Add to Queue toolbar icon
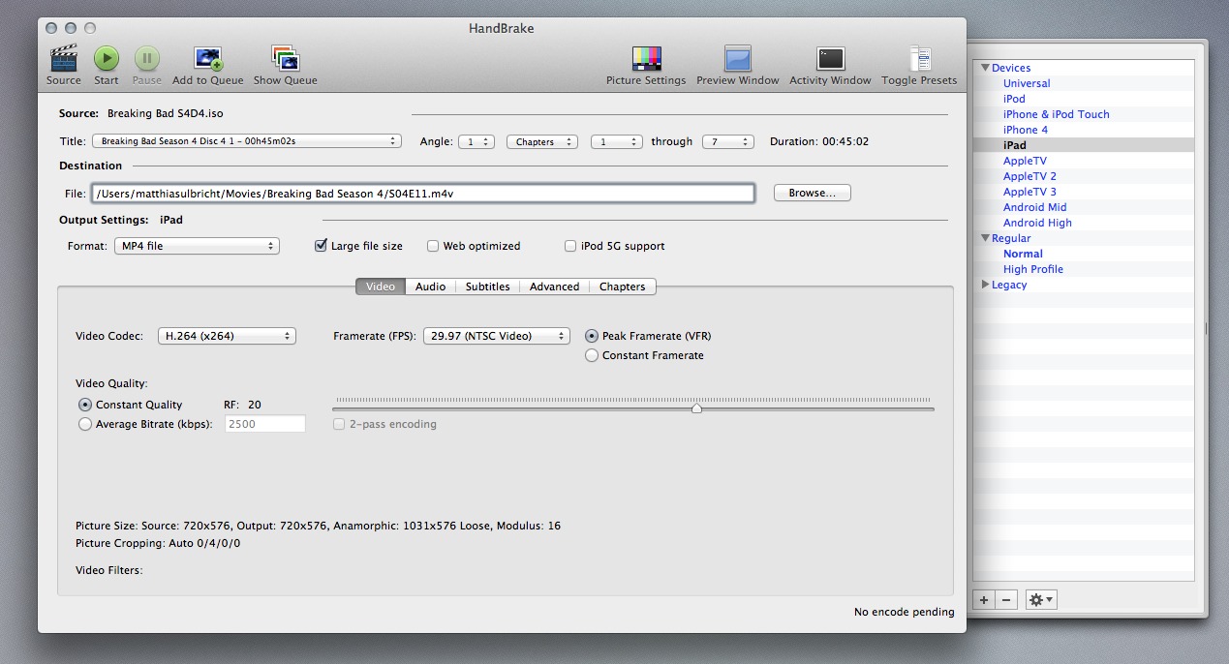Image resolution: width=1229 pixels, height=664 pixels. tap(208, 59)
